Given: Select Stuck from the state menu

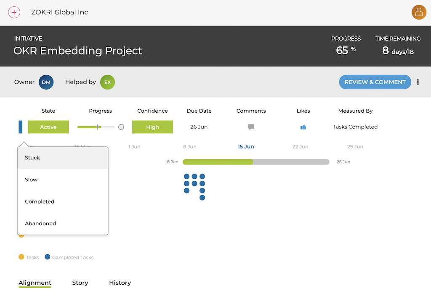Looking at the screenshot, I should pyautogui.click(x=63, y=158).
